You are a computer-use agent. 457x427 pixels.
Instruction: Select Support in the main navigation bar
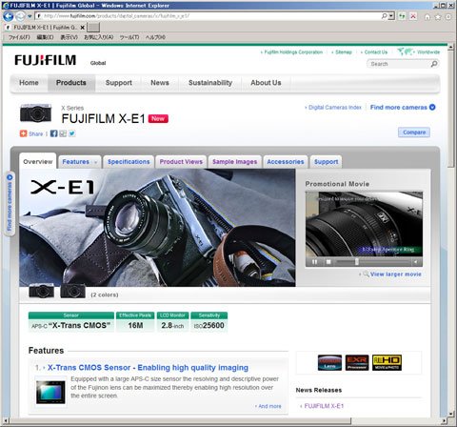[x=119, y=83]
